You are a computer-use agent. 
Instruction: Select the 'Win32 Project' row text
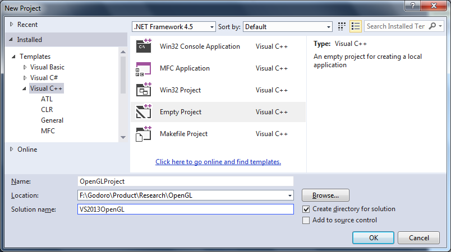click(x=180, y=90)
